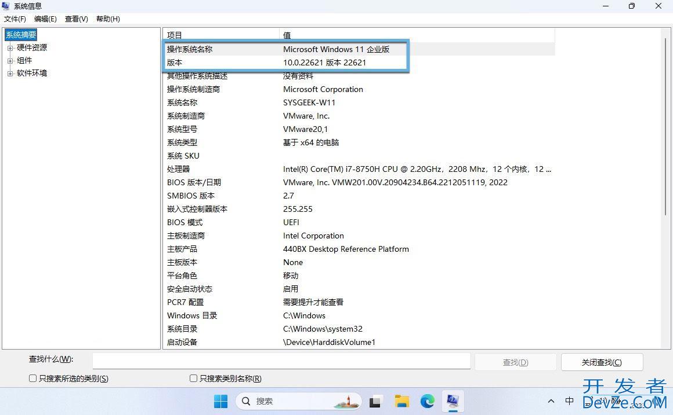673x415 pixels.
Task: Expand the 软件环境 tree node
Action: click(x=10, y=74)
